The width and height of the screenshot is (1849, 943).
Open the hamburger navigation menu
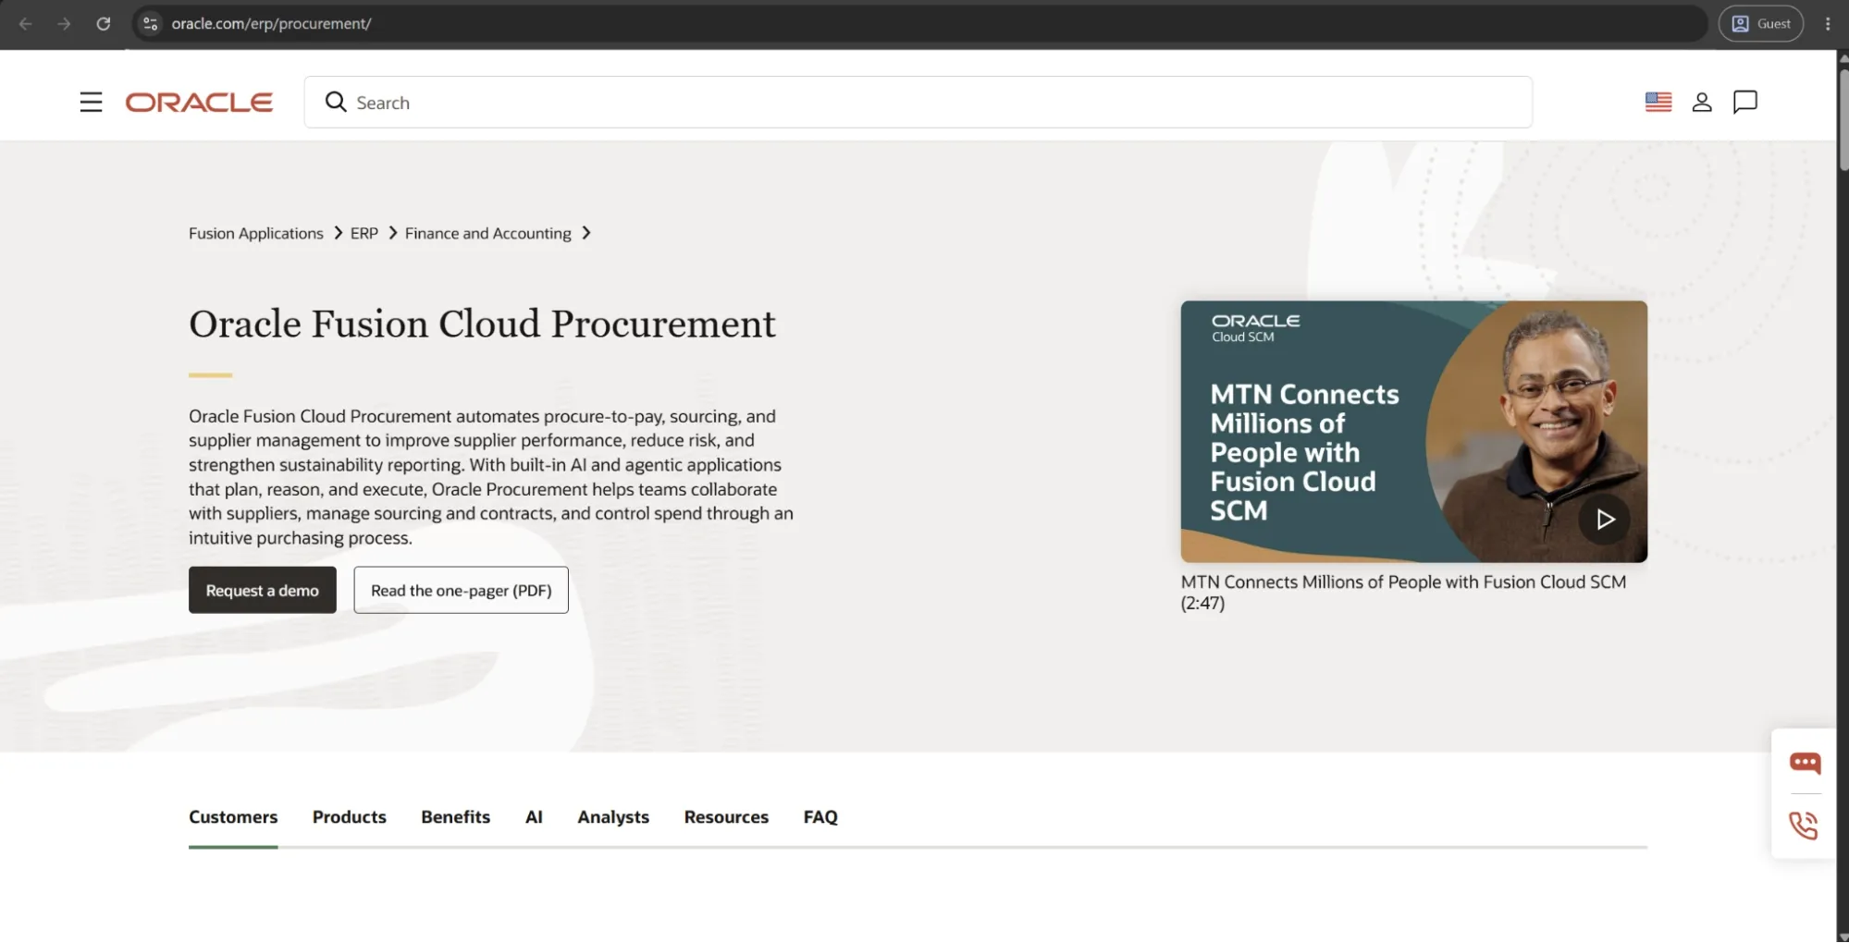point(91,102)
